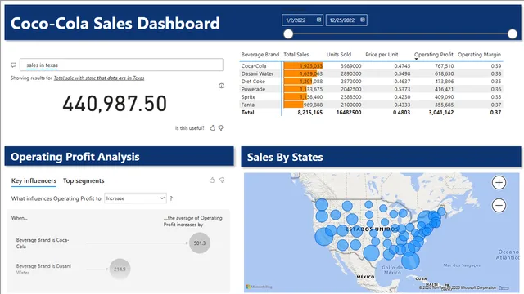Select the 214.9 influencer bubble

[x=120, y=269]
